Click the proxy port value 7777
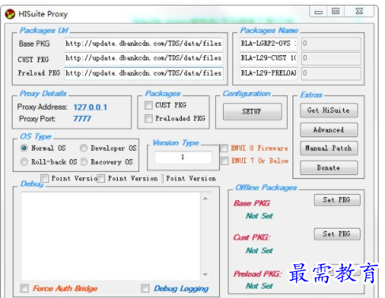The image size is (385, 298). tap(82, 119)
